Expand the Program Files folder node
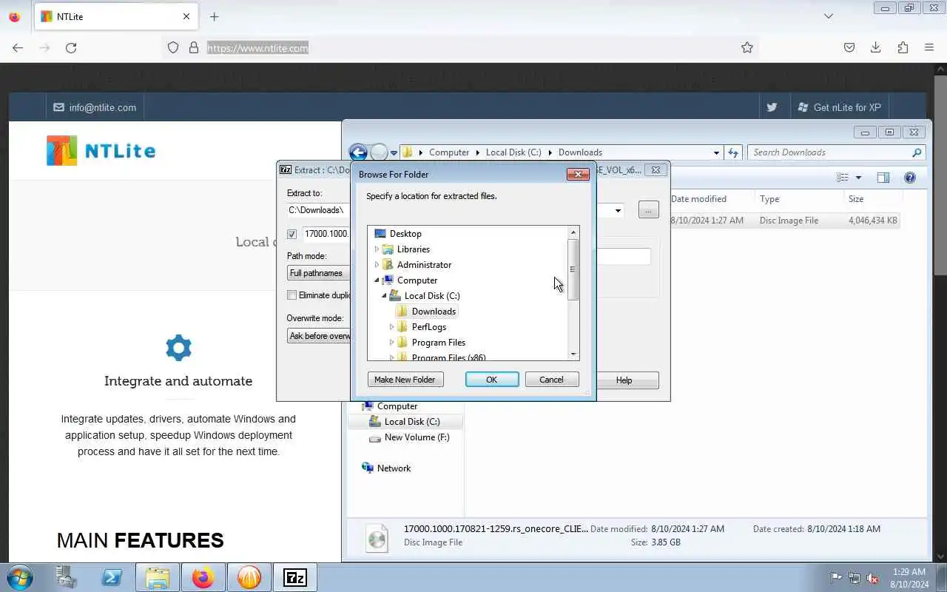This screenshot has height=592, width=947. pos(391,343)
